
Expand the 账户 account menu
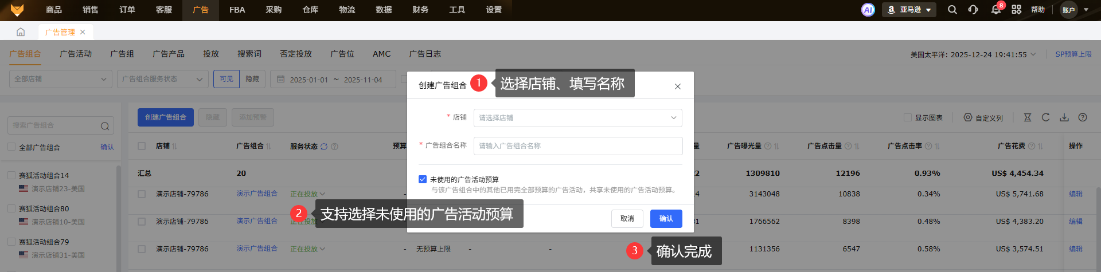coord(1075,10)
